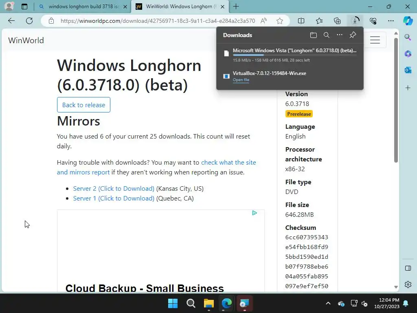Go to WinWorld home logo
417x313 pixels.
point(26,40)
